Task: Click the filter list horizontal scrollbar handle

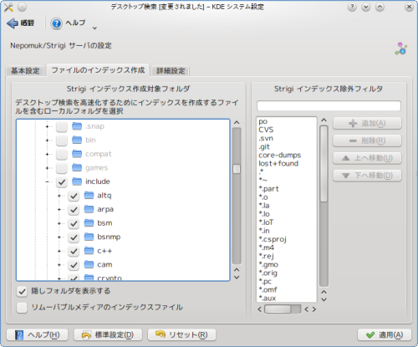Action: [x=278, y=309]
